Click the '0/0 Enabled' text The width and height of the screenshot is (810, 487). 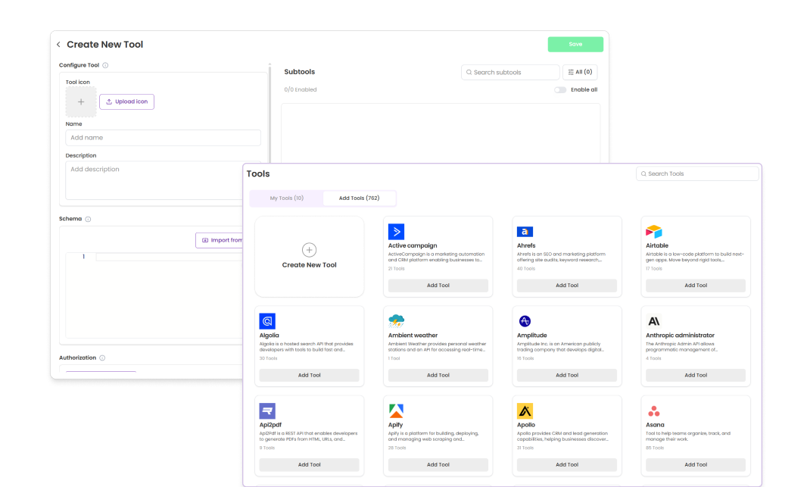click(x=300, y=90)
